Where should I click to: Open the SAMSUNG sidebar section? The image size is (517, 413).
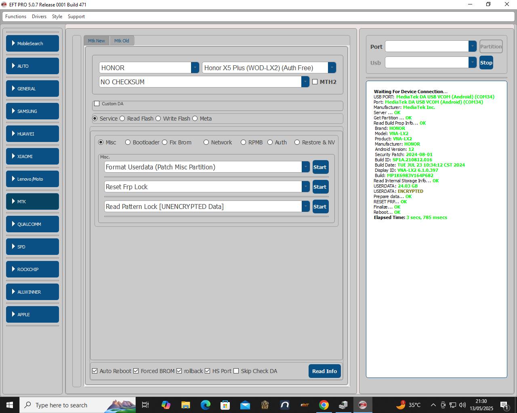click(32, 111)
